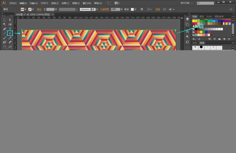236x153 pixels.
Task: Create new color group folder icon
Action: [x=219, y=39]
